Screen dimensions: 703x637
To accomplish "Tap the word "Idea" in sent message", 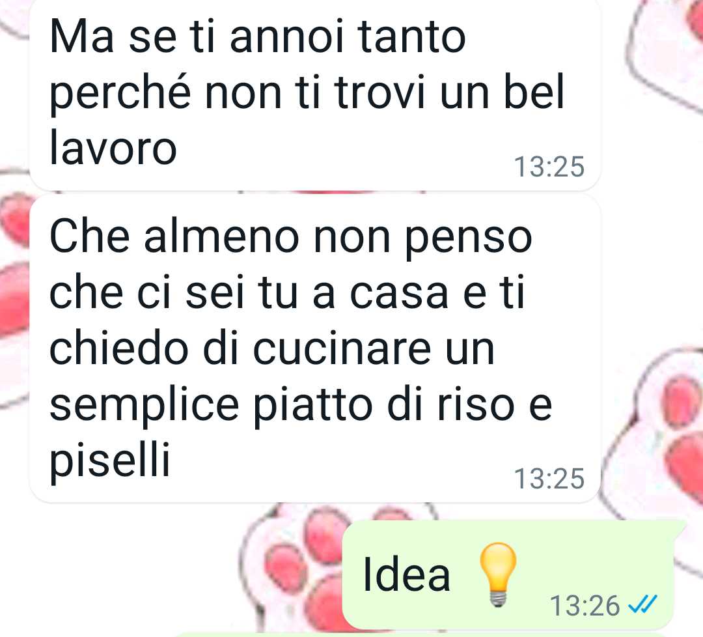I will click(x=406, y=574).
